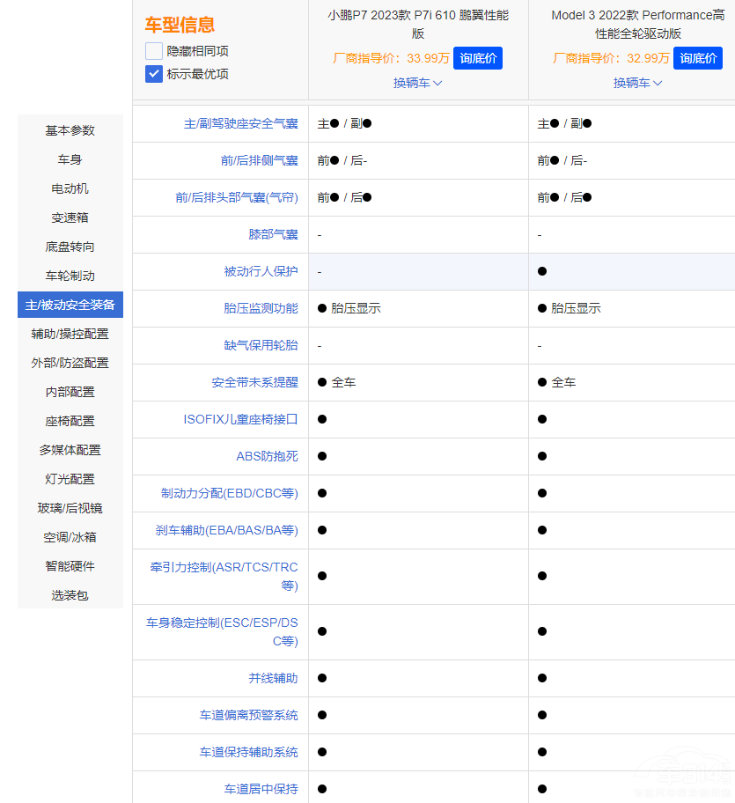Select 车身 in the sidebar

(70, 159)
